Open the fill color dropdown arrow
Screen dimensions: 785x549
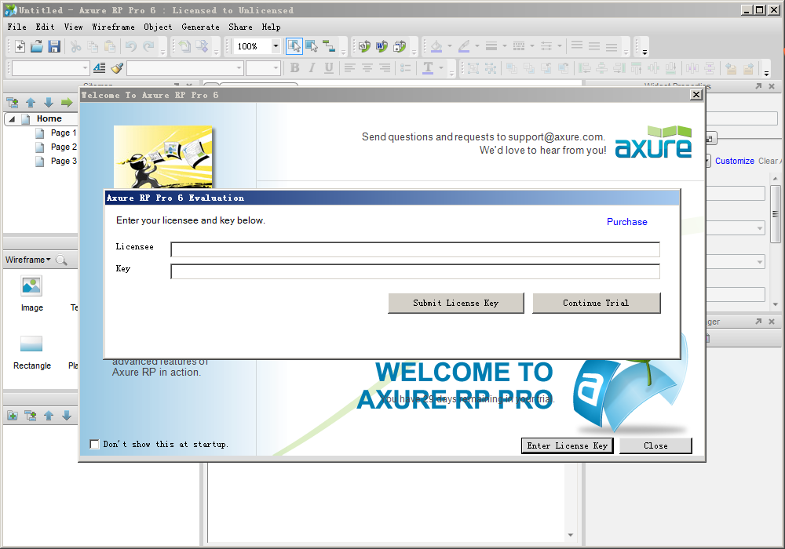point(450,46)
